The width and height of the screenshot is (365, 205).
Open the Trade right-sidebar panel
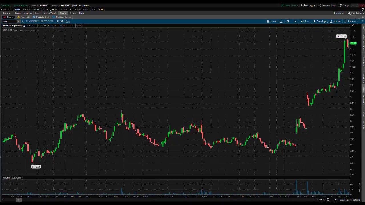(x=363, y=29)
